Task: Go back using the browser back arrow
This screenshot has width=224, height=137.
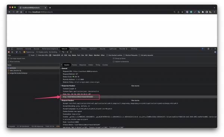Action: click(x=9, y=12)
